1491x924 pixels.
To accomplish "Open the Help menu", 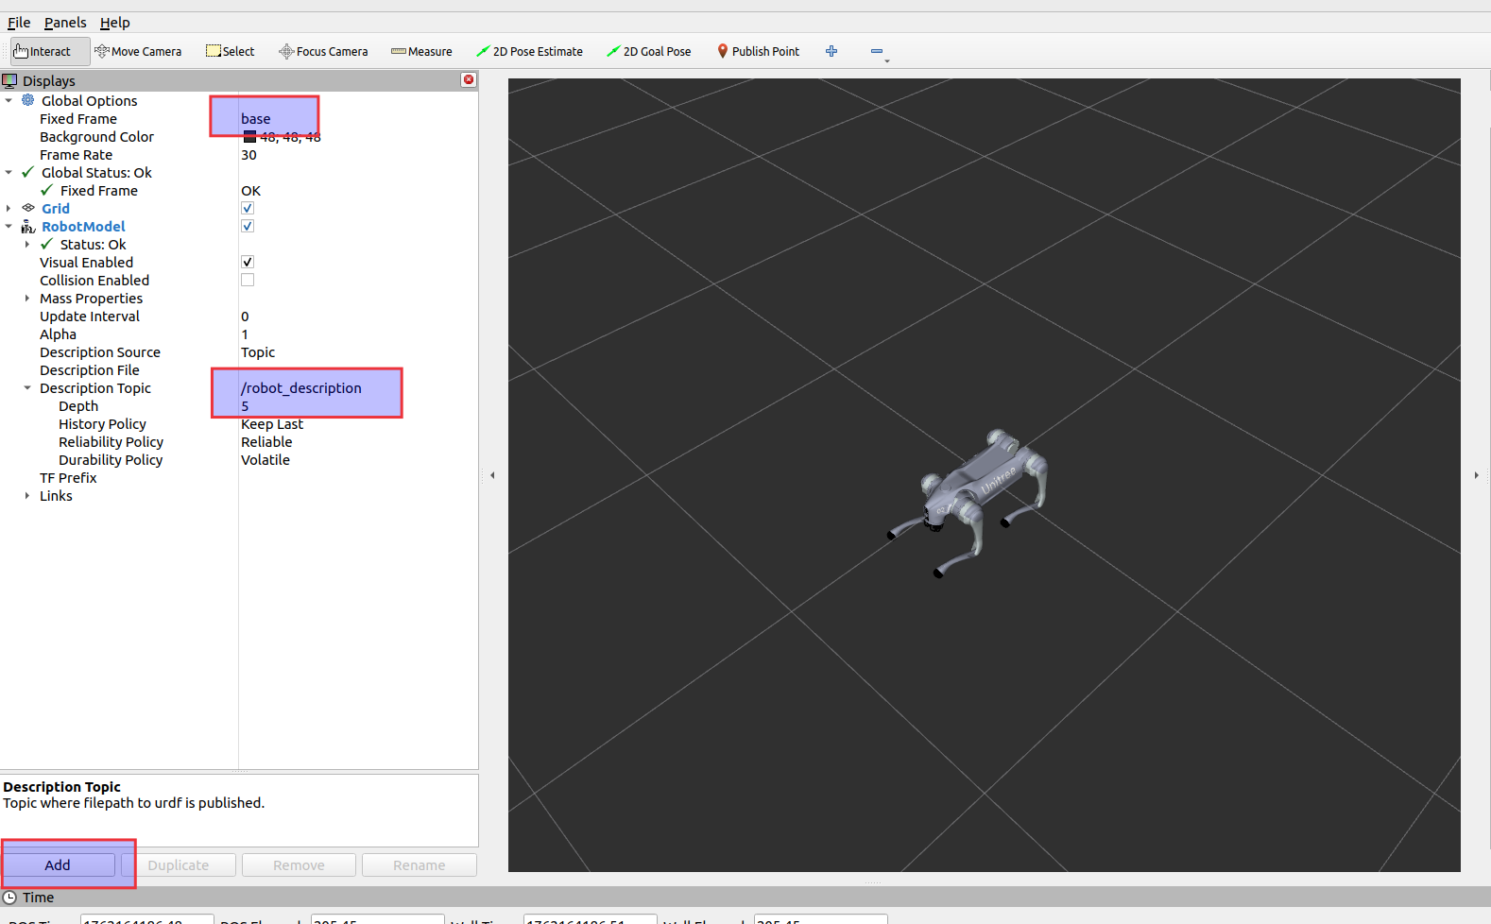I will coord(114,22).
